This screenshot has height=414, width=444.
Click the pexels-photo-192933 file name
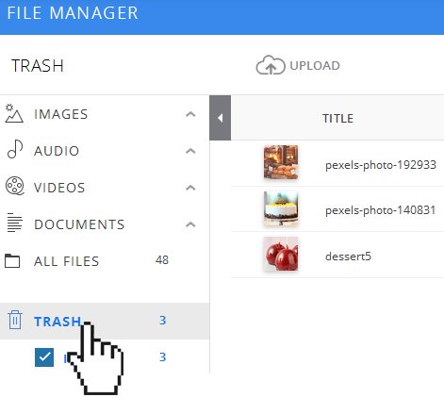381,165
